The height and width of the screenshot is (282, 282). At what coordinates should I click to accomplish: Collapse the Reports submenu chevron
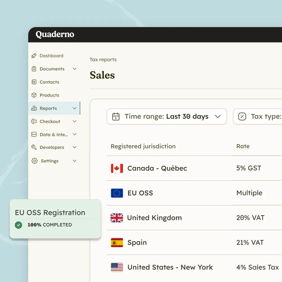coord(74,108)
